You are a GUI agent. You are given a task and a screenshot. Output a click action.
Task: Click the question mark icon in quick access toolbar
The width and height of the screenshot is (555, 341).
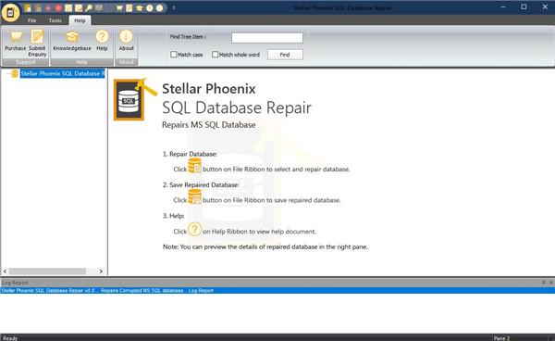pyautogui.click(x=150, y=8)
